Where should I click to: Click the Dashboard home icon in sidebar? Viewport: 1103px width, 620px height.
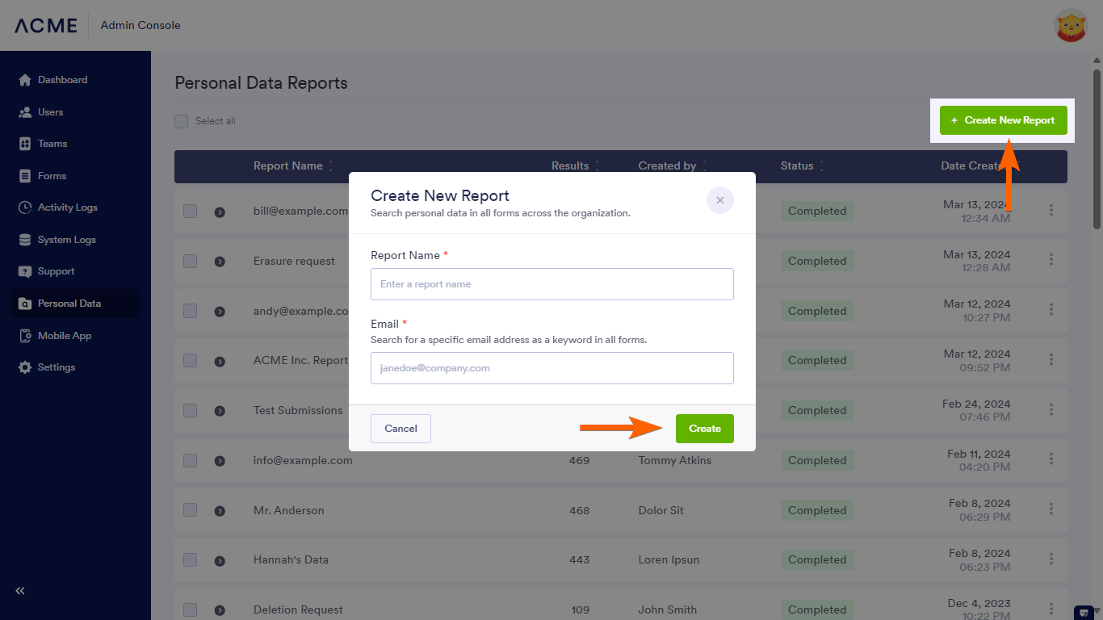(24, 80)
